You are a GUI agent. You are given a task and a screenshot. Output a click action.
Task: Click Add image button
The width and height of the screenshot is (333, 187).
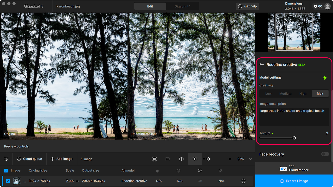62,159
